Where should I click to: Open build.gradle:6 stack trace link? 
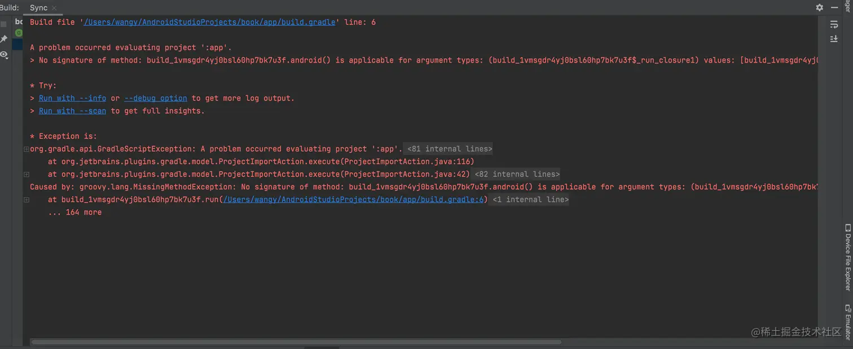coord(354,200)
